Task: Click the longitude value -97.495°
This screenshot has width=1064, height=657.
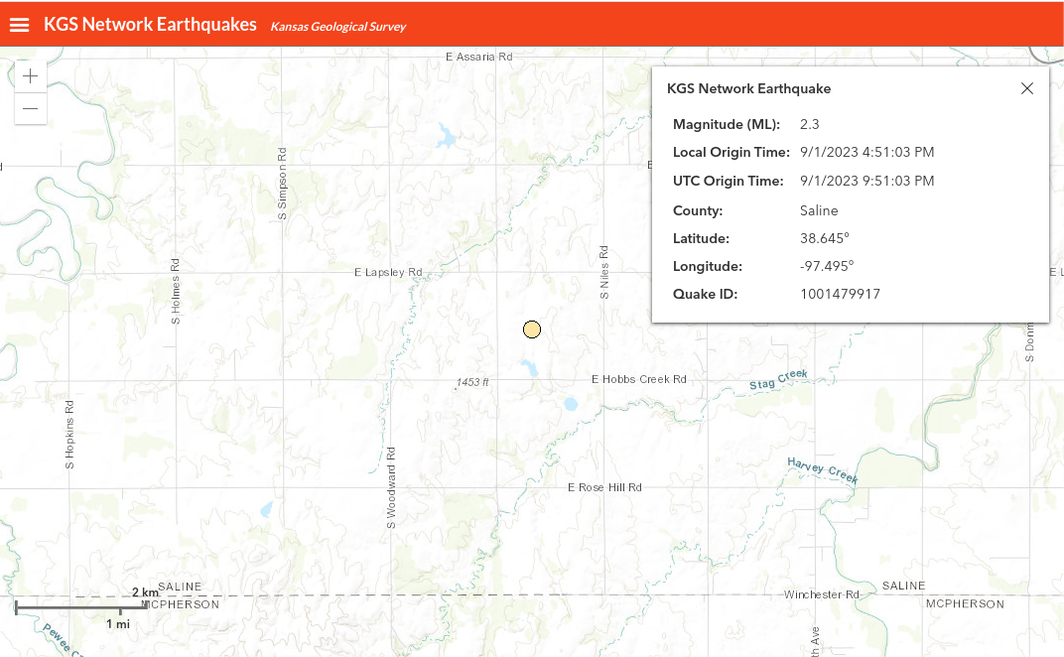Action: [826, 266]
